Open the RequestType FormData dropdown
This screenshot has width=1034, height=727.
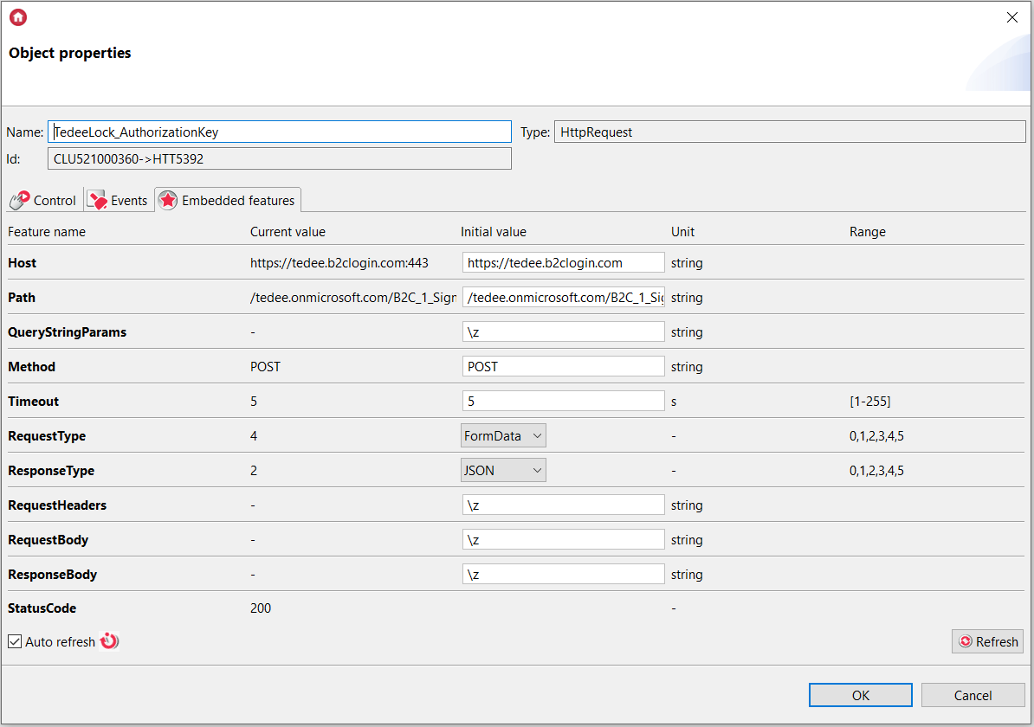tap(503, 435)
